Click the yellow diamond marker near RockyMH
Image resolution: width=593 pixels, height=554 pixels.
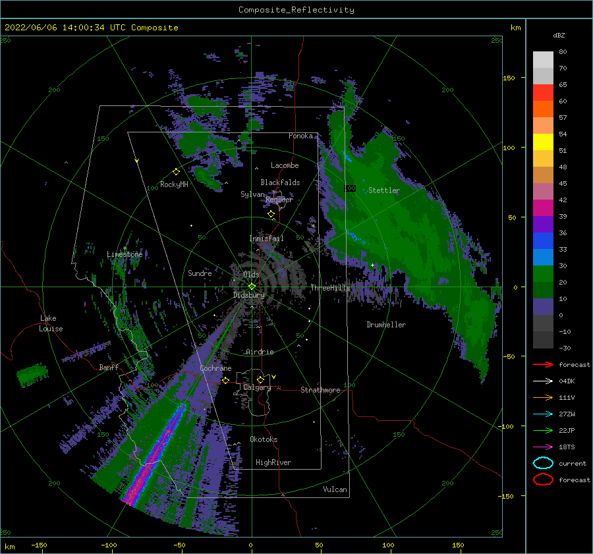tap(176, 172)
